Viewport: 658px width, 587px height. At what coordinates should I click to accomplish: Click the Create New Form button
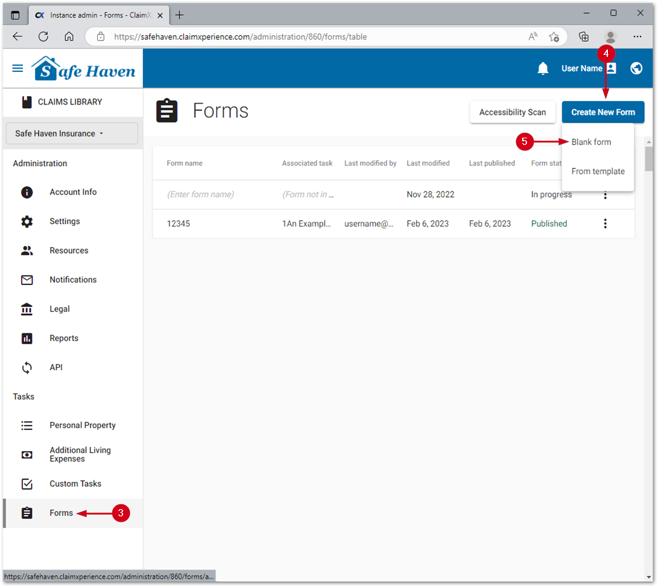602,112
